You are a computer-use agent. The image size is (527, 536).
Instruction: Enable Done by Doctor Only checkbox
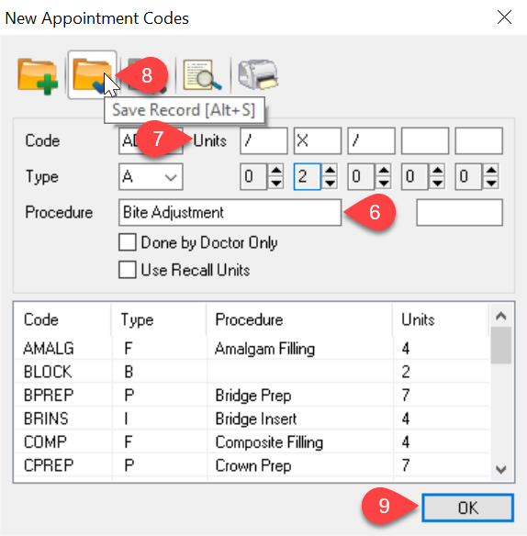tap(128, 242)
